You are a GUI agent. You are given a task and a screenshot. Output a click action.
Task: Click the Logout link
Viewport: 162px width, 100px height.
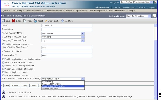click(152, 8)
